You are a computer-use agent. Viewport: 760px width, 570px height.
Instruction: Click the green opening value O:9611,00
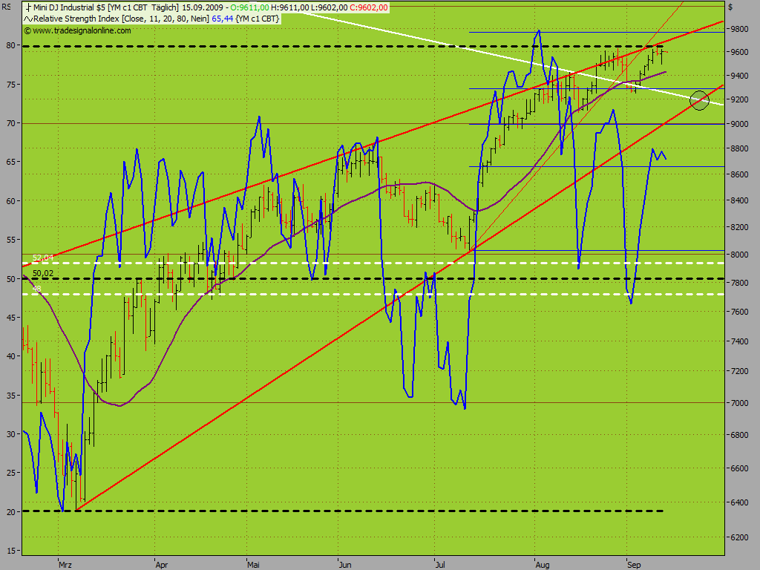tap(249, 7)
